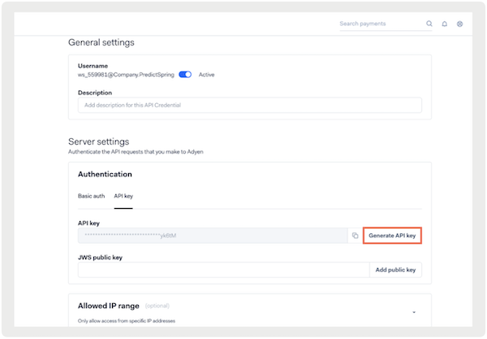
Task: Click the 'Only allow access from specific IP addresses' text
Action: [x=127, y=320]
